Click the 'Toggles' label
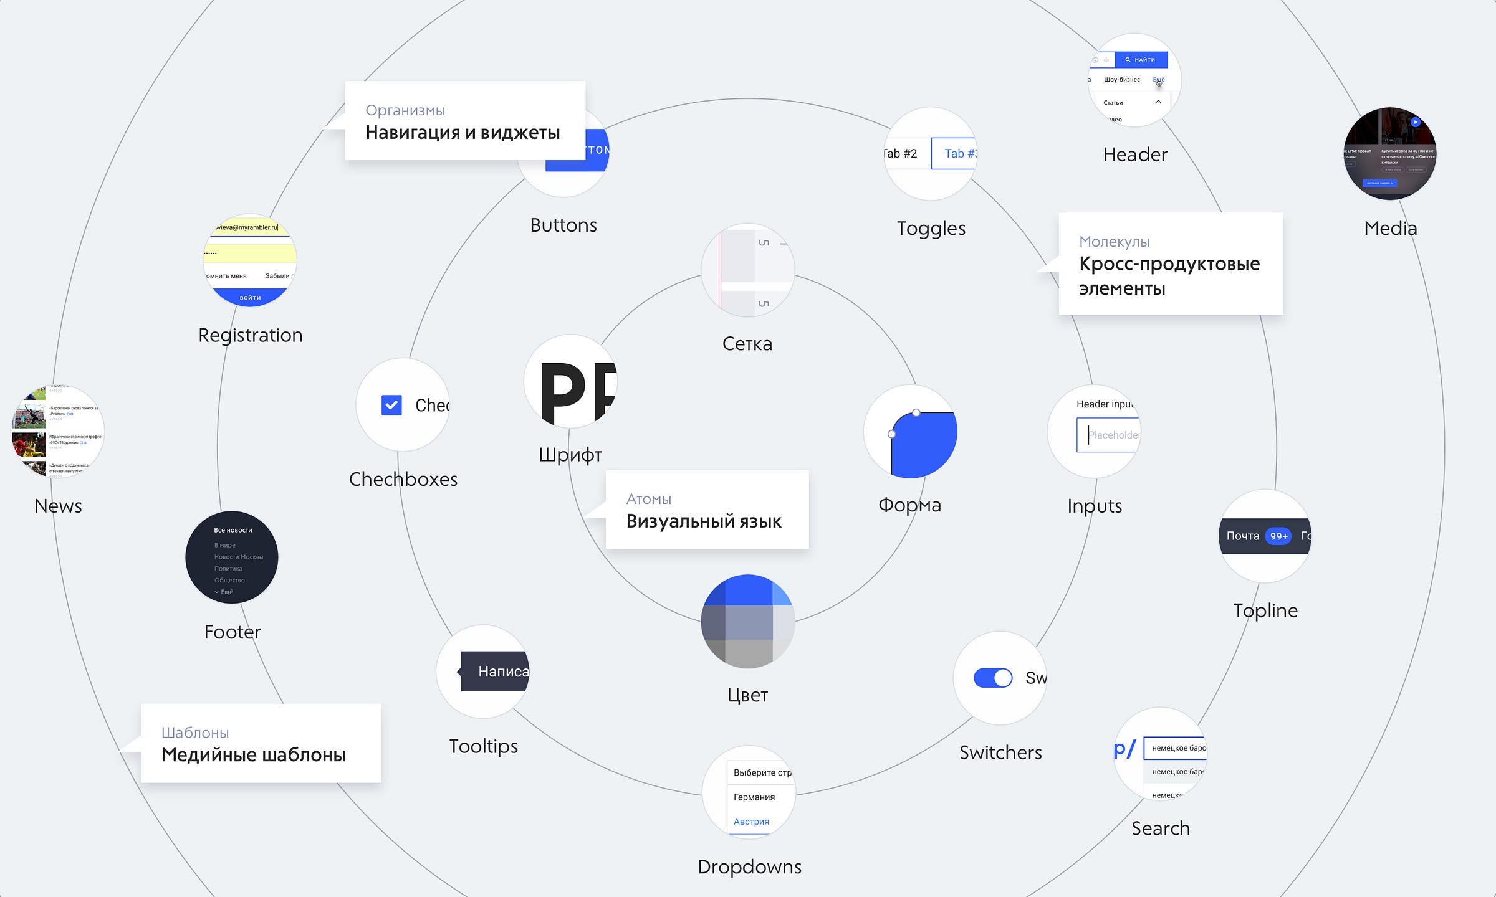This screenshot has height=897, width=1496. [931, 229]
